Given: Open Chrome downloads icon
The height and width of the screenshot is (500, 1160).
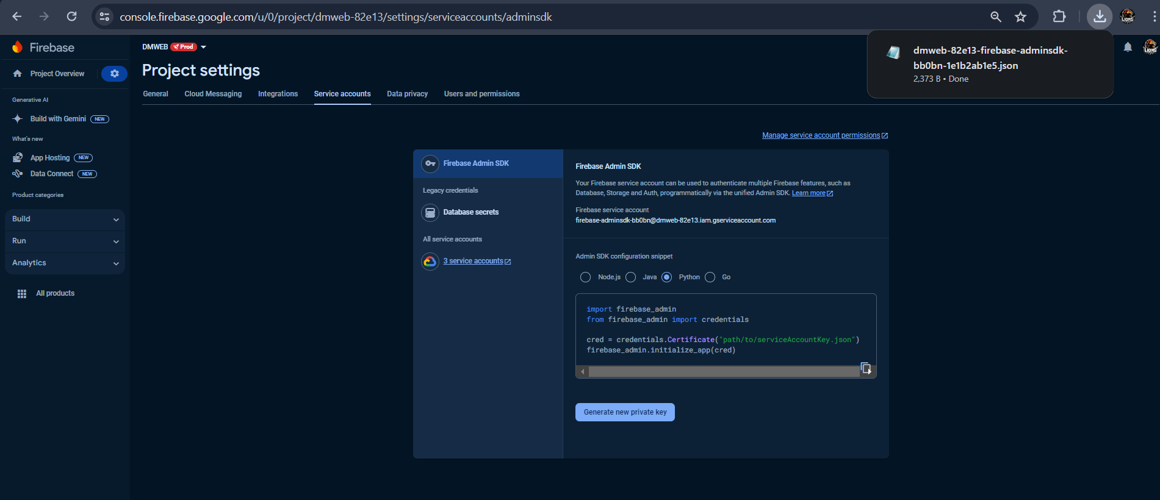Looking at the screenshot, I should (1100, 16).
